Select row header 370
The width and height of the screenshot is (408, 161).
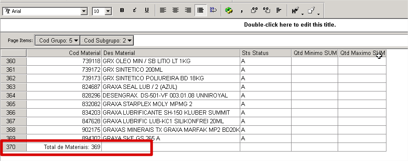coord(13,147)
